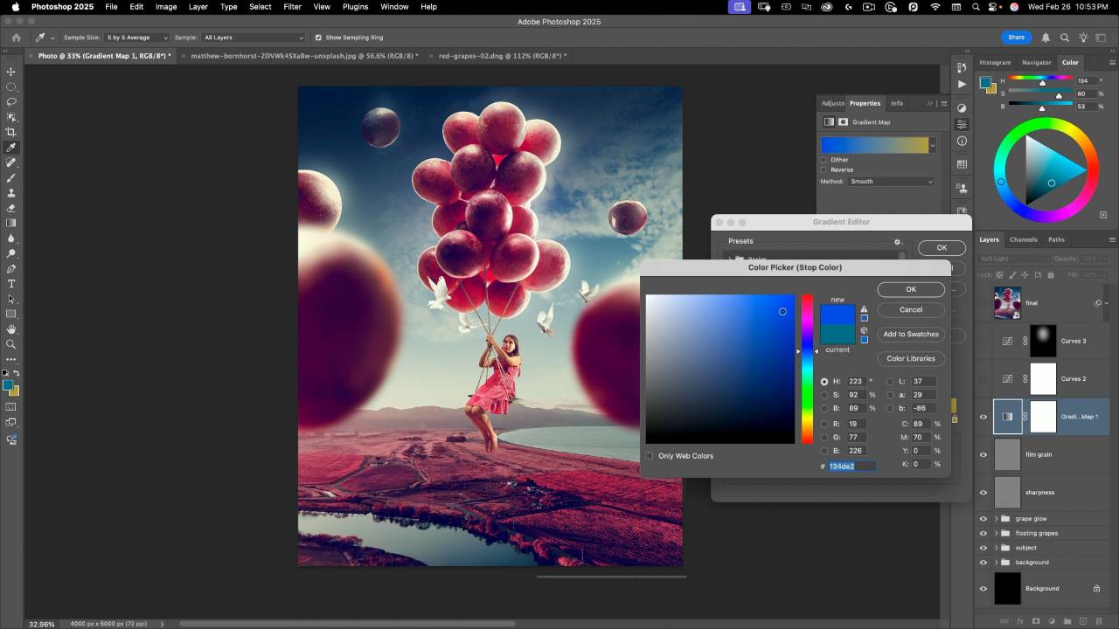The height and width of the screenshot is (629, 1119).
Task: Select the Pen tool
Action: click(11, 269)
